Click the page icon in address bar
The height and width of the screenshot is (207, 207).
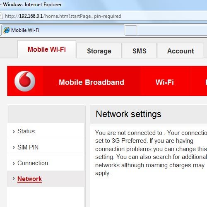point(1,16)
